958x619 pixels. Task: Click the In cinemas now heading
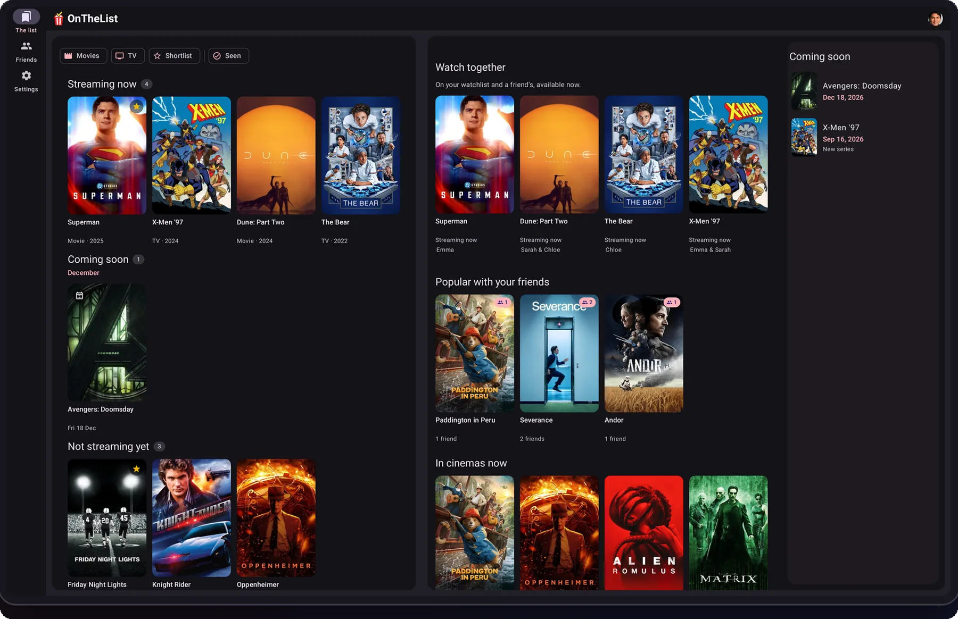471,463
